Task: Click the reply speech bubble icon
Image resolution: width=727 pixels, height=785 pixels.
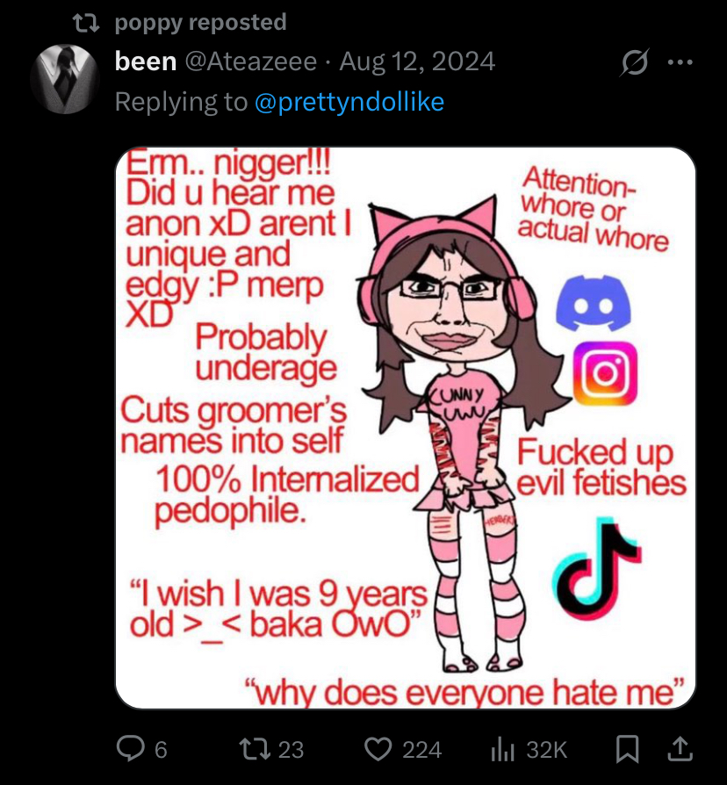Action: pyautogui.click(x=130, y=749)
